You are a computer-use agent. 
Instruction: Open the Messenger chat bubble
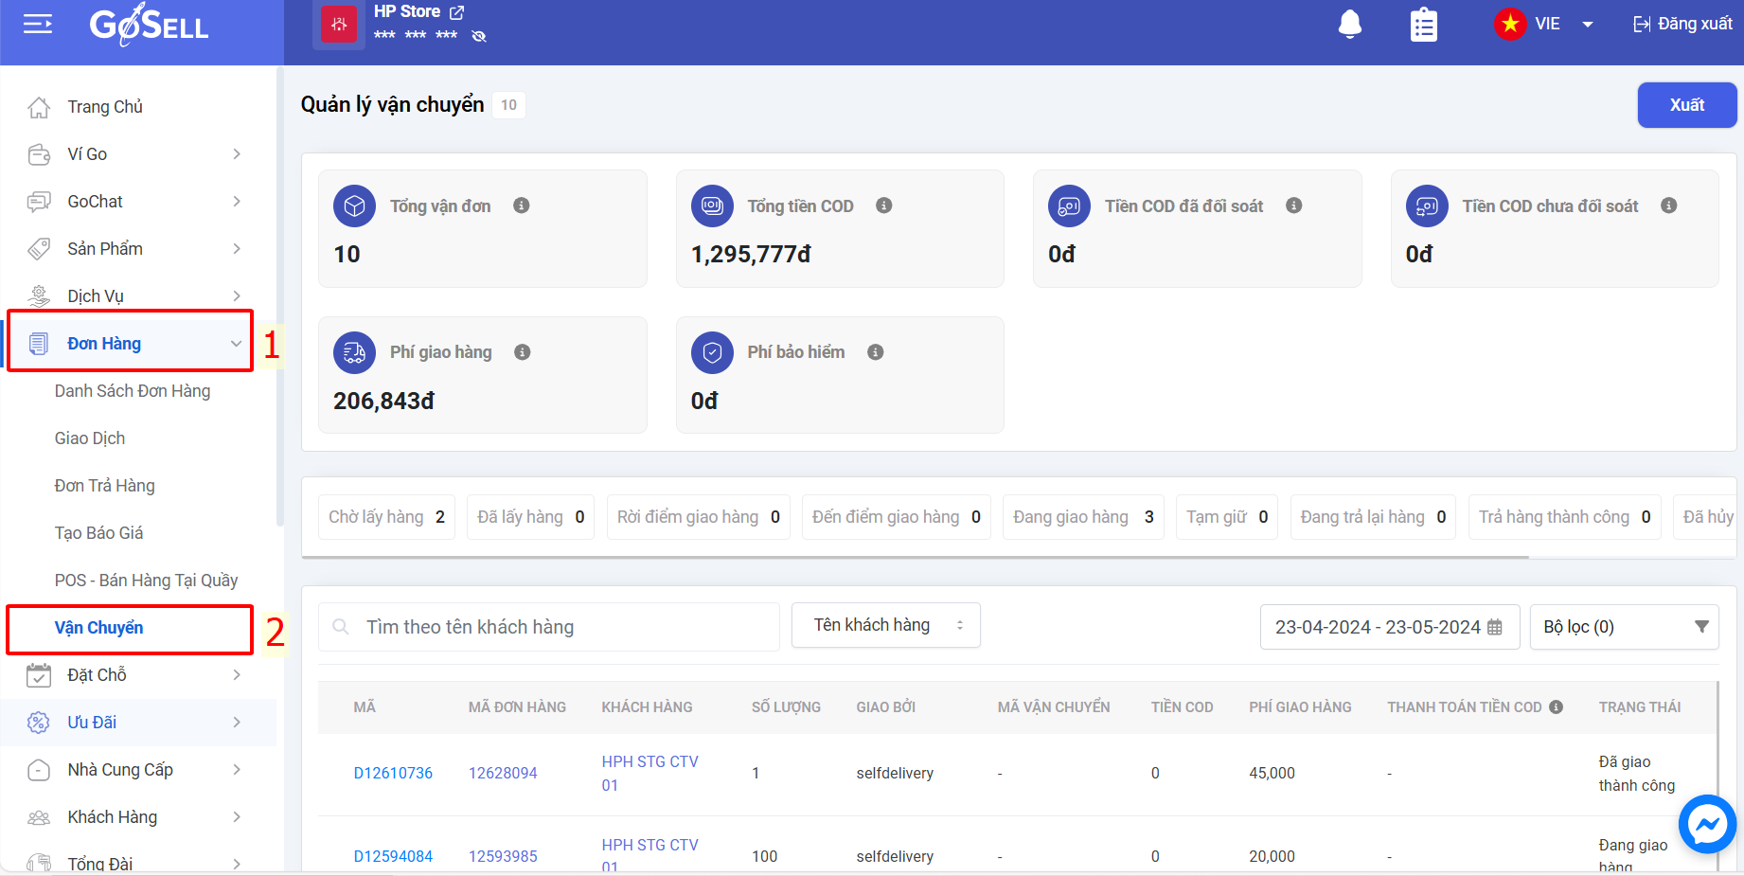point(1708,824)
